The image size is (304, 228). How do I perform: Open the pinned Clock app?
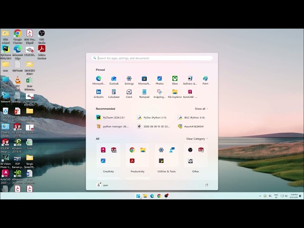(x=129, y=94)
